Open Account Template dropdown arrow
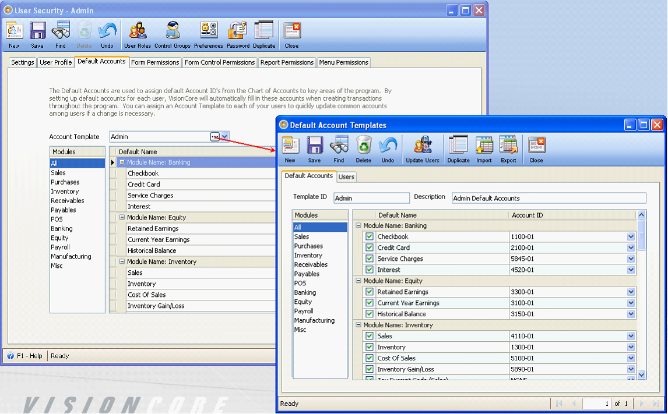This screenshot has width=668, height=414. tap(224, 137)
